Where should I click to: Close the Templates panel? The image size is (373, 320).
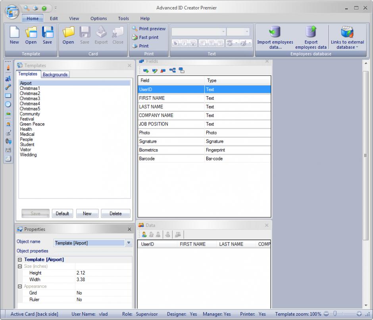(129, 65)
